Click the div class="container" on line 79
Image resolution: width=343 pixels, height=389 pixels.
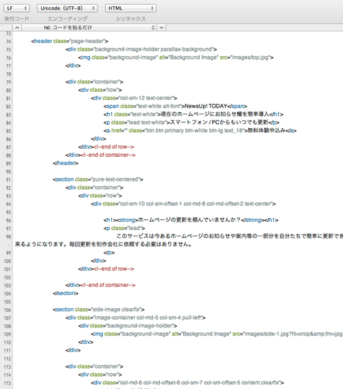click(95, 81)
